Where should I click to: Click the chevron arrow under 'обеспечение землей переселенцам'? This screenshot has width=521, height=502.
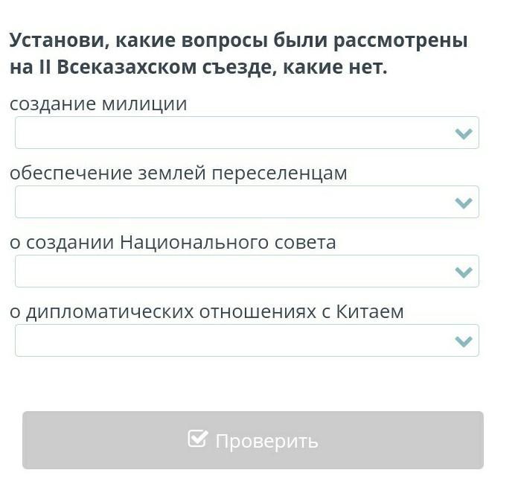[x=463, y=203]
